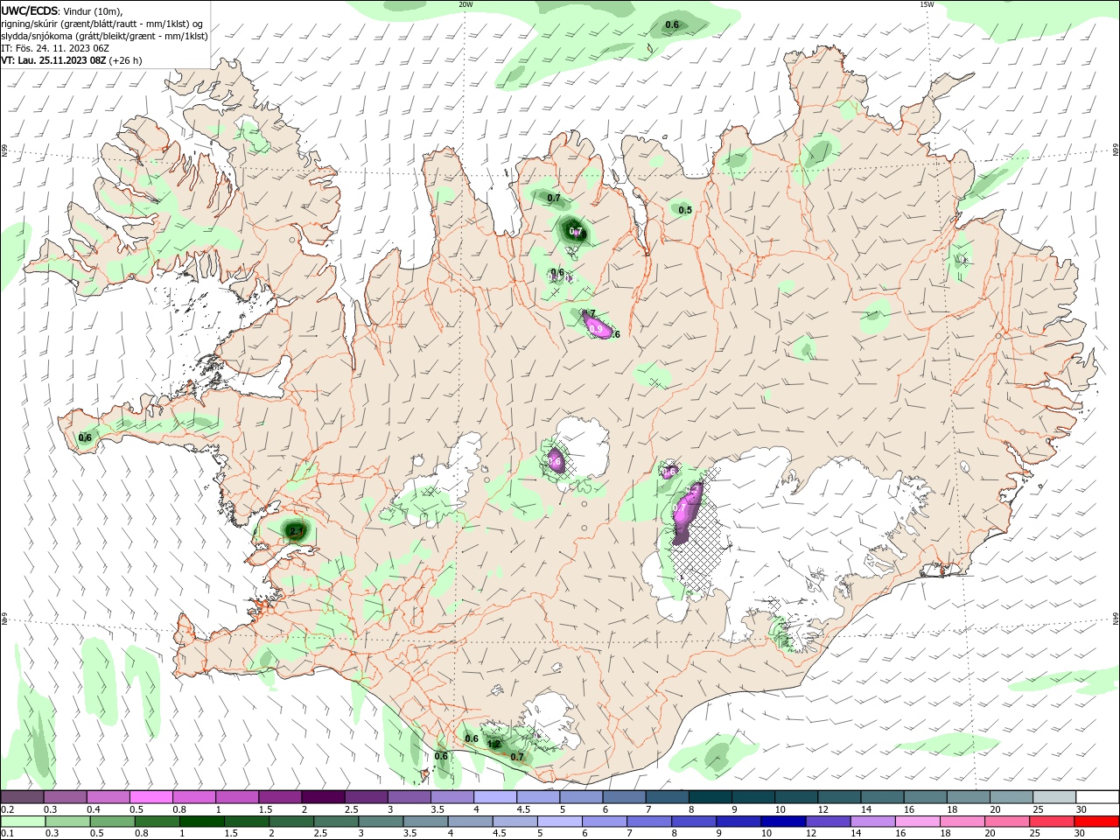The width and height of the screenshot is (1120, 840).
Task: Click the 'VT: Lau. 25.11.2023 08Z (+26 h)' line
Action: point(72,60)
